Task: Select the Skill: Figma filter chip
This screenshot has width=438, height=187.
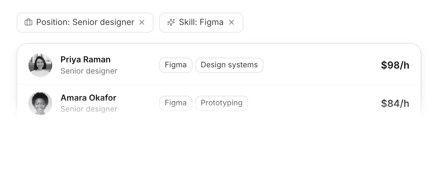Action: (201, 22)
